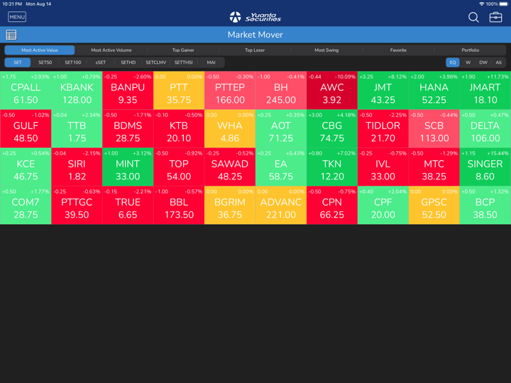Screen dimensions: 511x383
Task: Open the green CPALL stock tile
Action: 26,90
